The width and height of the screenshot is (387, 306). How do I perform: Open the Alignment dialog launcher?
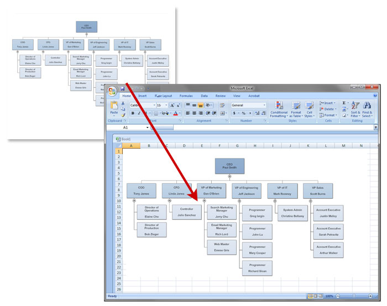[x=227, y=120]
